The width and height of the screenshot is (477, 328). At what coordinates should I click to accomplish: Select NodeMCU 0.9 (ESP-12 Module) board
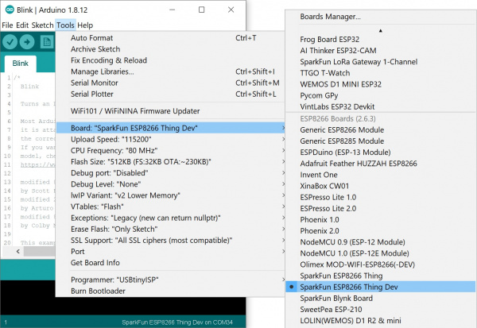click(380, 242)
